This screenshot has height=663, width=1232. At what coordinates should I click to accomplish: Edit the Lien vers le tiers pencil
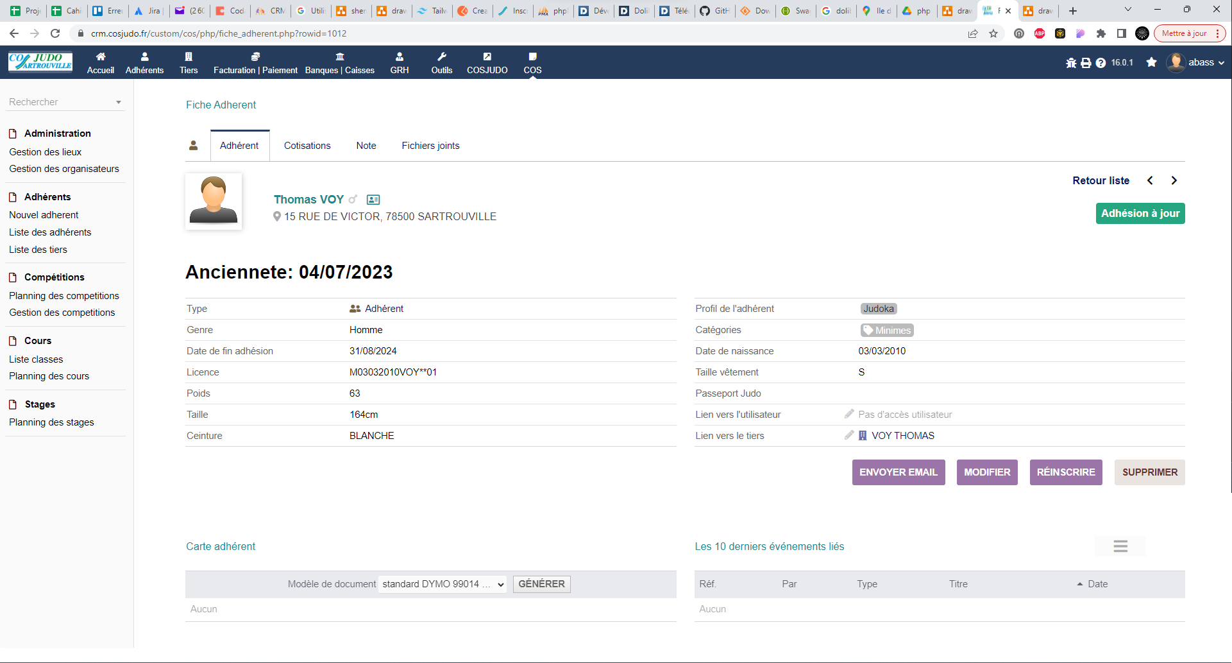[x=849, y=435]
